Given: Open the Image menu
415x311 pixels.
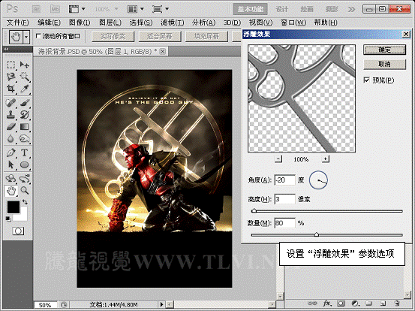Looking at the screenshot, I should coord(80,23).
